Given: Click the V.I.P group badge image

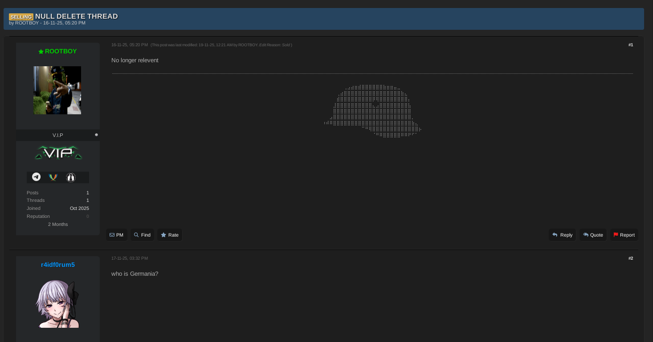Looking at the screenshot, I should [x=57, y=153].
